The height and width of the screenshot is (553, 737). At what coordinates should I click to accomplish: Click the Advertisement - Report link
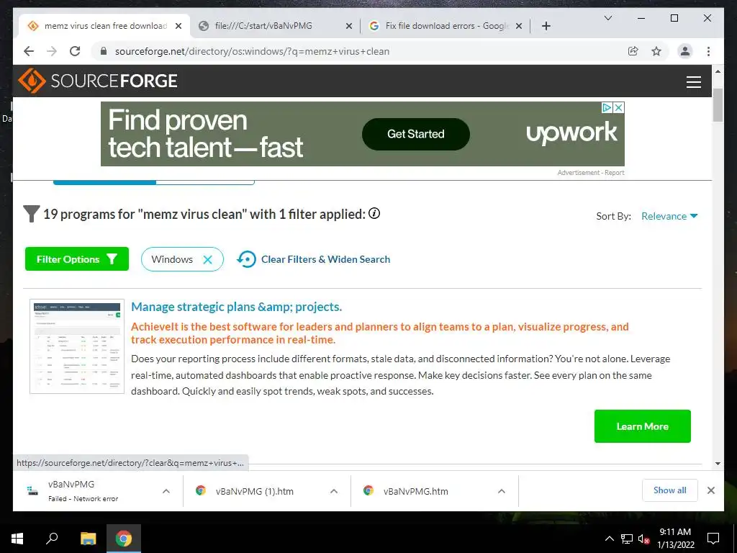(x=591, y=173)
